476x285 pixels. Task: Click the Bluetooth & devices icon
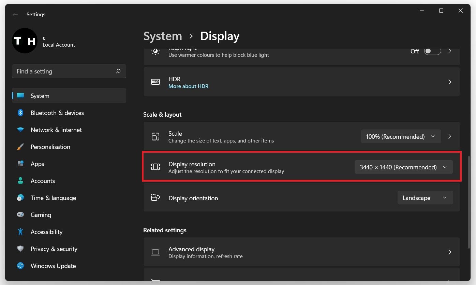[20, 113]
